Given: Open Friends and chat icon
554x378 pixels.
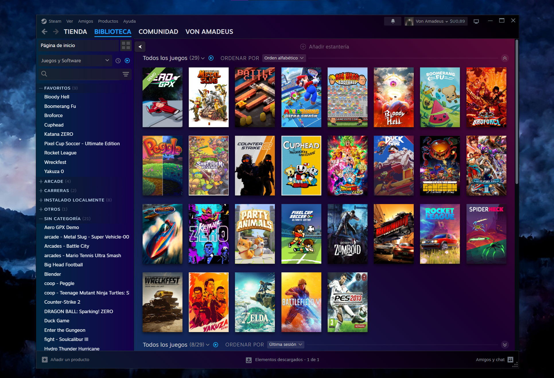Looking at the screenshot, I should point(510,360).
